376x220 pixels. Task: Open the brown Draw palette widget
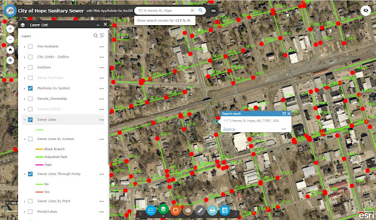(188, 210)
